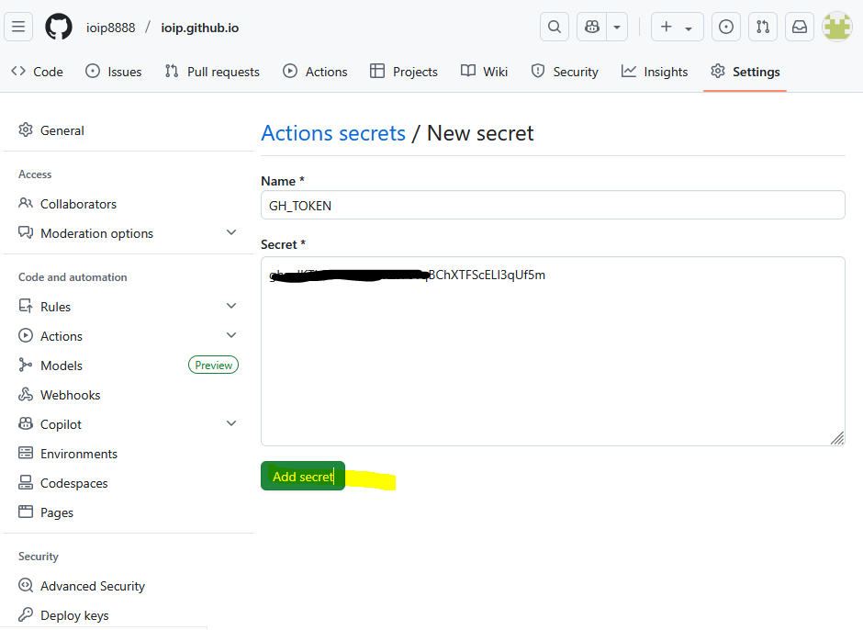Screen dimensions: 863x630
Task: Open the issues icon in header
Action: tap(725, 27)
